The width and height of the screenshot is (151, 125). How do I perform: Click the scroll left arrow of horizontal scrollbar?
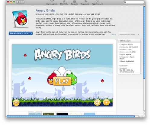point(140,116)
